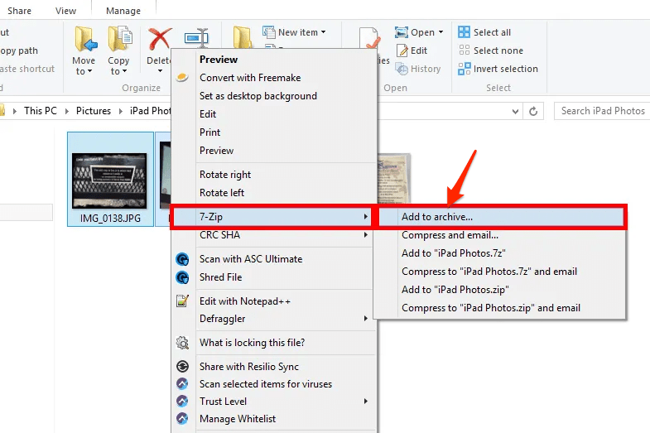Screen dimensions: 650x433
Task: Click the Edit with Notepad++ icon
Action: tap(183, 301)
